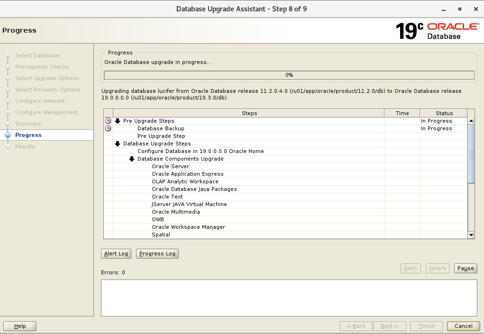This screenshot has width=484, height=334.
Task: Open the Progress Log
Action: [157, 253]
